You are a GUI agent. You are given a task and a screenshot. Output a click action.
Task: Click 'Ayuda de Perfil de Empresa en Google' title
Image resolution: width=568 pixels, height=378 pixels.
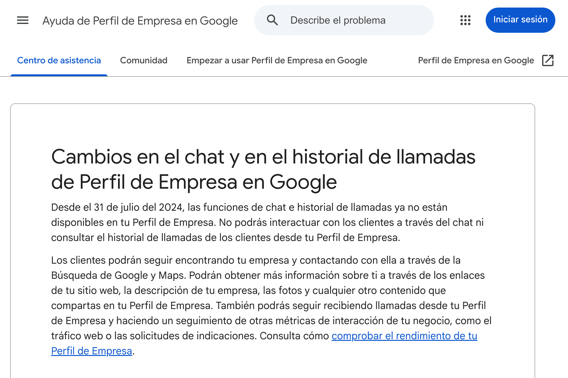click(140, 21)
